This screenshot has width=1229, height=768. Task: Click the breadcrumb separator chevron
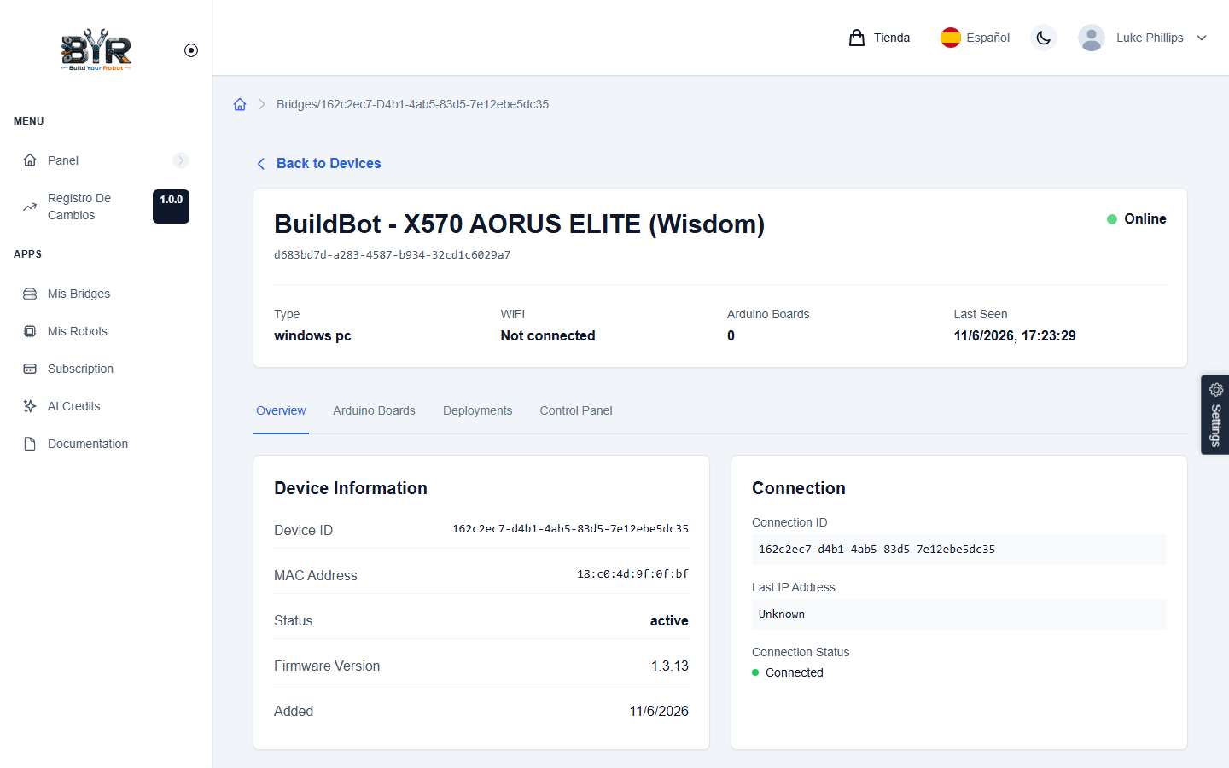click(x=262, y=104)
